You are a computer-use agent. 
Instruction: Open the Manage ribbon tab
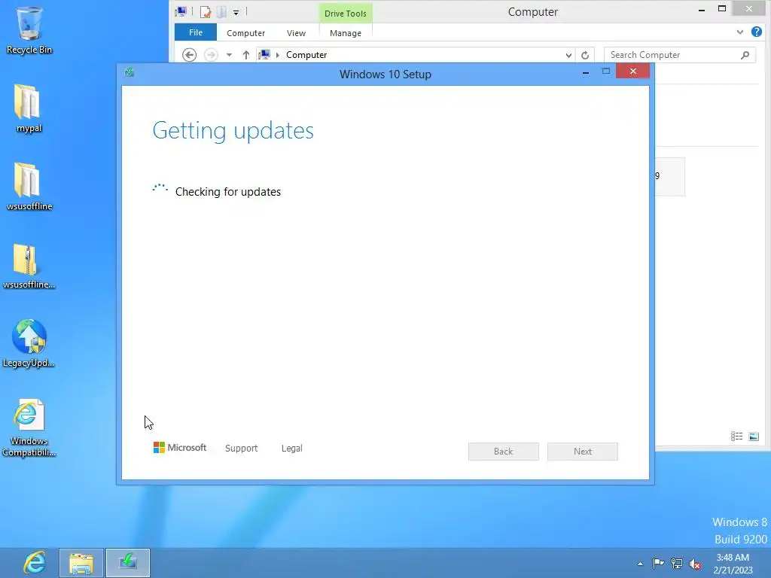346,33
